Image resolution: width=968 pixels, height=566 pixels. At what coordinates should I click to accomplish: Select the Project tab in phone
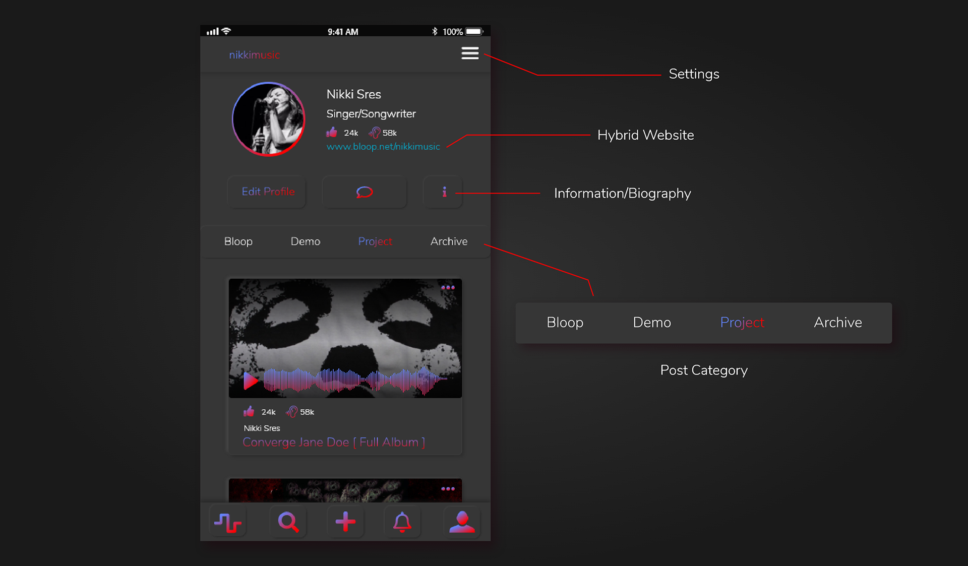tap(375, 241)
